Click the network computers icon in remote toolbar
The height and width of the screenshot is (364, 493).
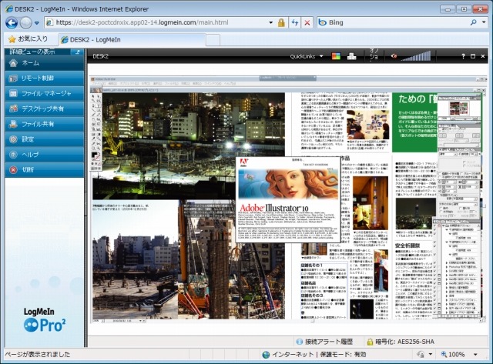[x=351, y=56]
